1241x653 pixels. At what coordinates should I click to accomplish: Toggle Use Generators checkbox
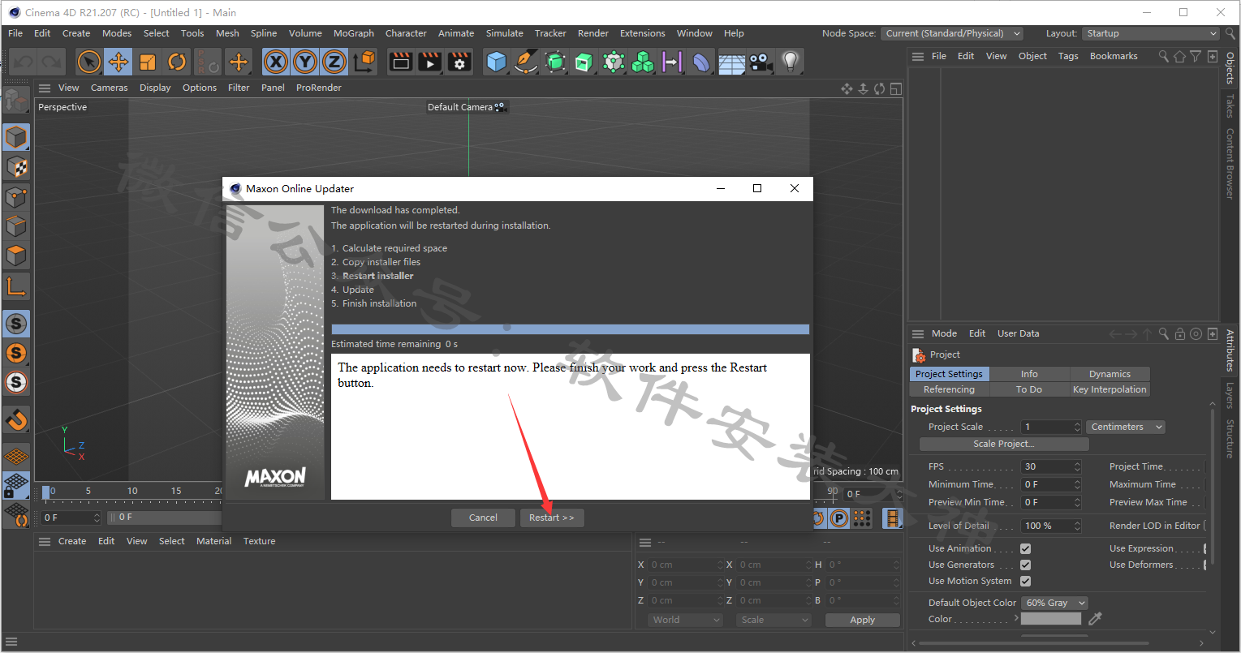pos(1025,565)
